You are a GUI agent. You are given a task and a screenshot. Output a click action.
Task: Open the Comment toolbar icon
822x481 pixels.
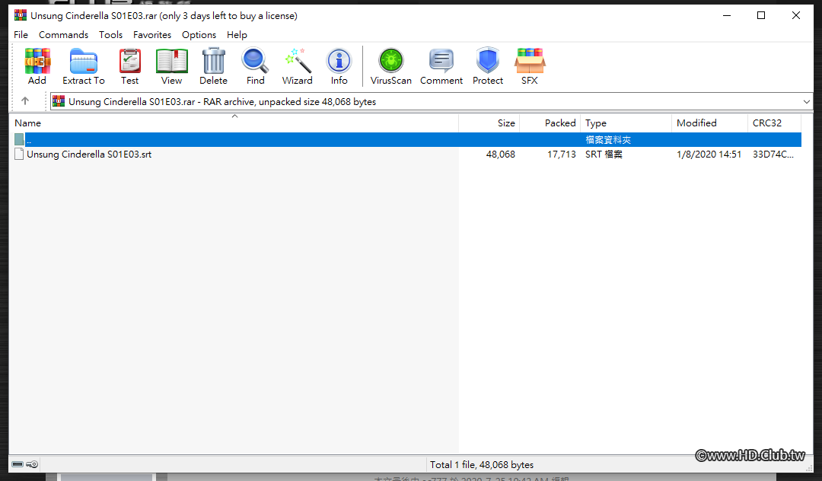click(x=441, y=61)
